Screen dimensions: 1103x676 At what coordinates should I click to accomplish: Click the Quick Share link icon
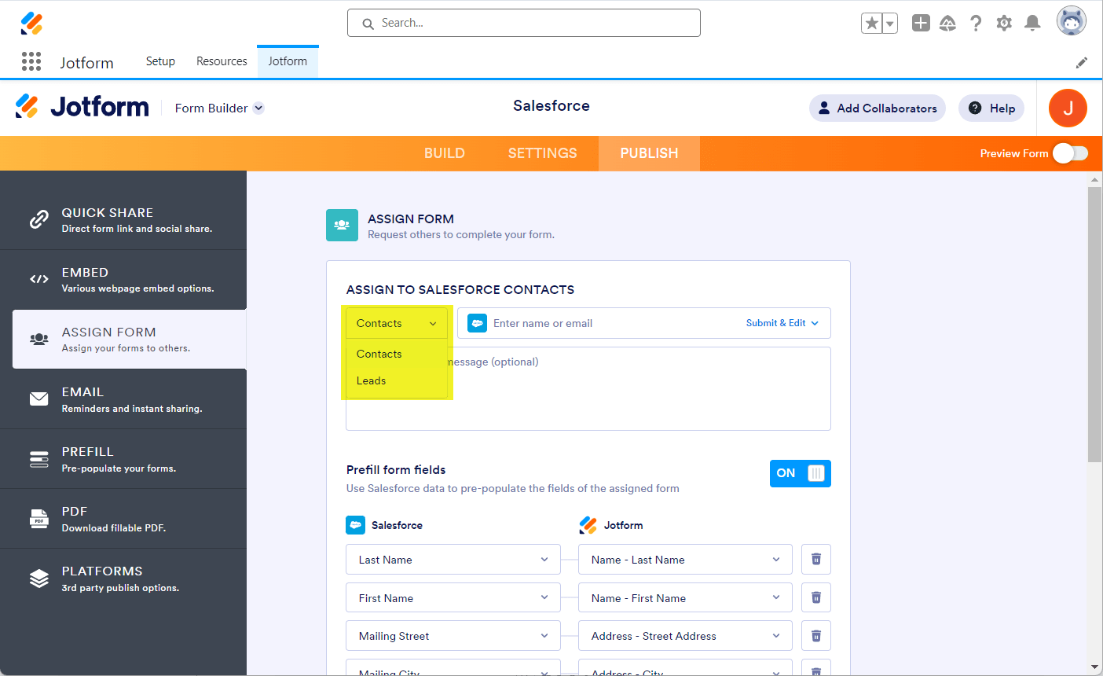click(x=38, y=219)
